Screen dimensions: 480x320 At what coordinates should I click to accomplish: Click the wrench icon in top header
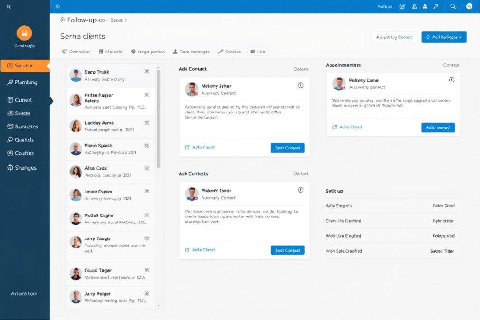pyautogui.click(x=436, y=7)
